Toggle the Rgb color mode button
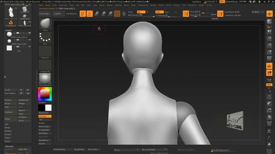The width and height of the screenshot is (275, 154). click(x=141, y=12)
